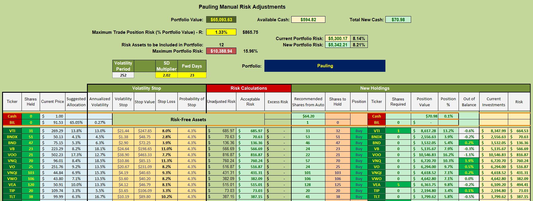
Task: Click VOO out of balance -1.1%
Action: click(469, 155)
